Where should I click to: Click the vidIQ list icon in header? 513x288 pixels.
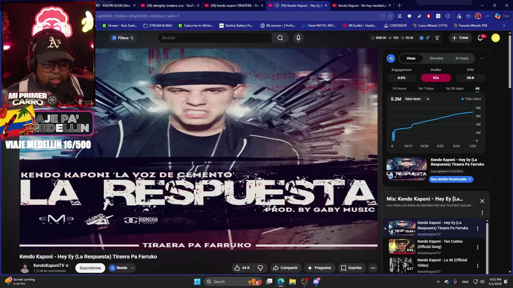pos(428,38)
